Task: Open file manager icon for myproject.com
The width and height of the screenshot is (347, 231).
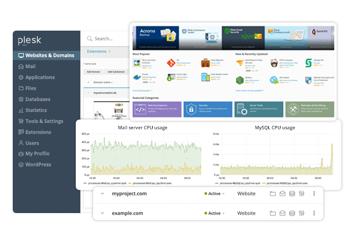Action: [273, 194]
